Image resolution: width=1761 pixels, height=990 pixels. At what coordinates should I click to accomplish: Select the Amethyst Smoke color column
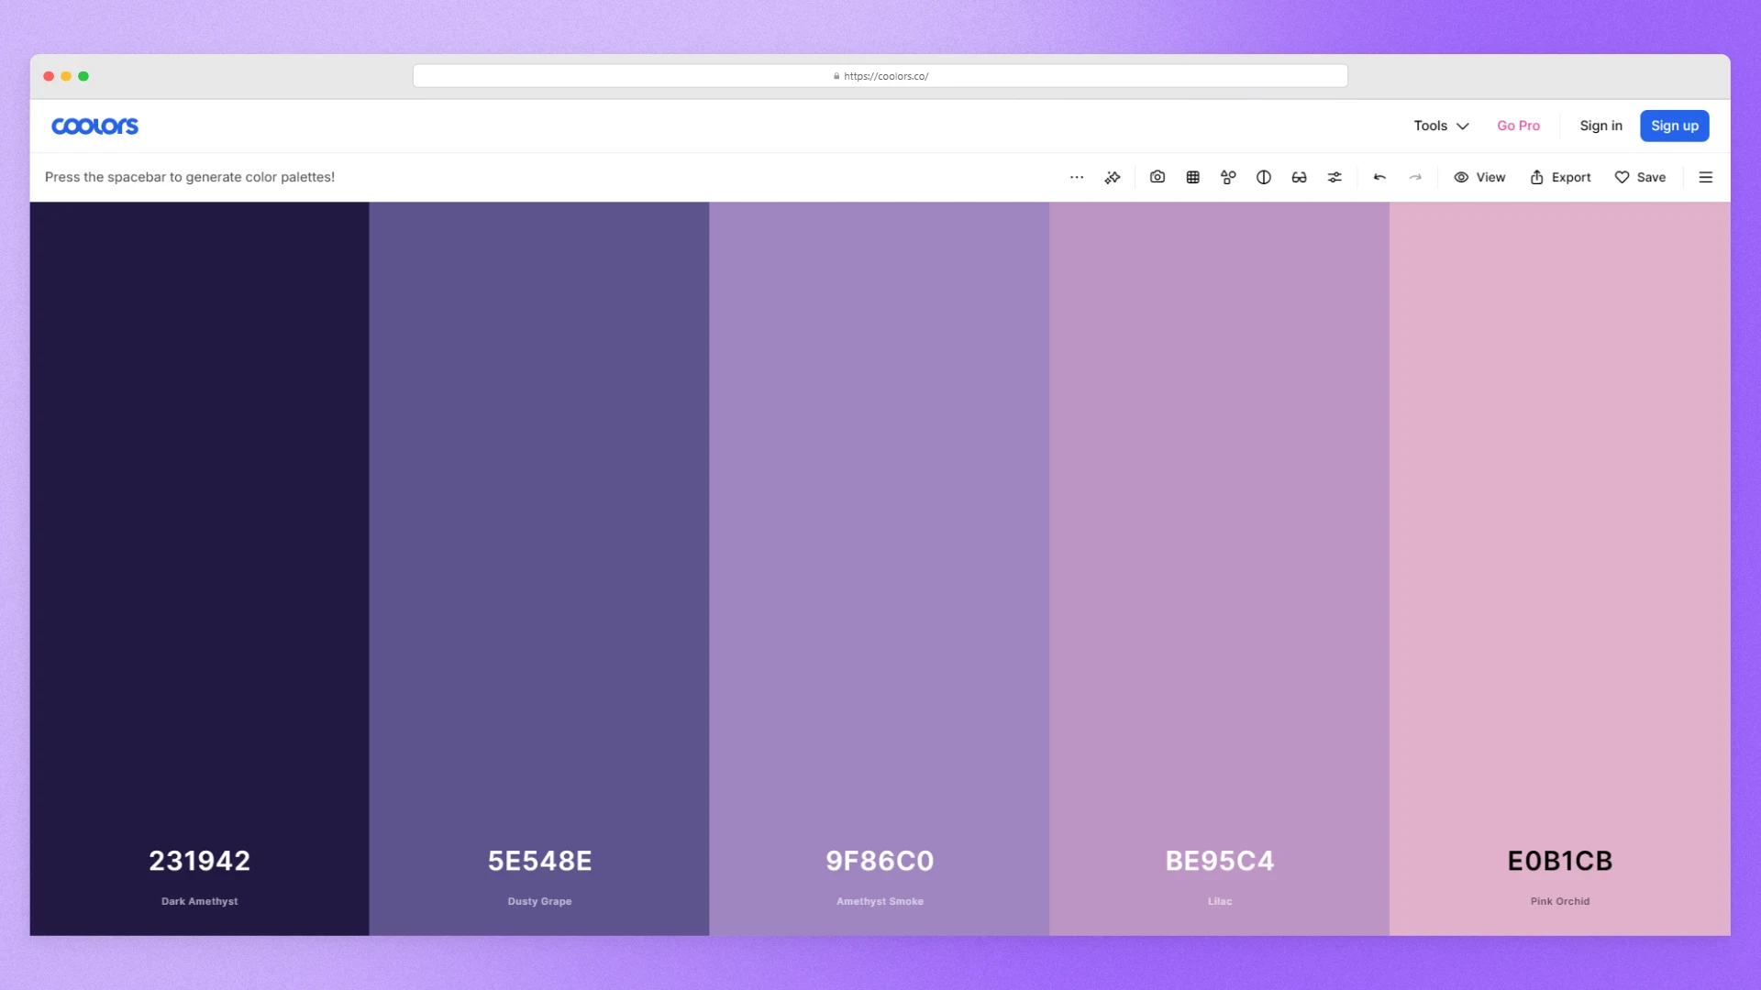[x=880, y=568]
